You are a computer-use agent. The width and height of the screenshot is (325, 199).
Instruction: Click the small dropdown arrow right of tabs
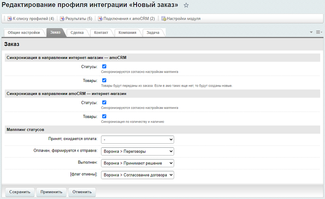point(311,32)
